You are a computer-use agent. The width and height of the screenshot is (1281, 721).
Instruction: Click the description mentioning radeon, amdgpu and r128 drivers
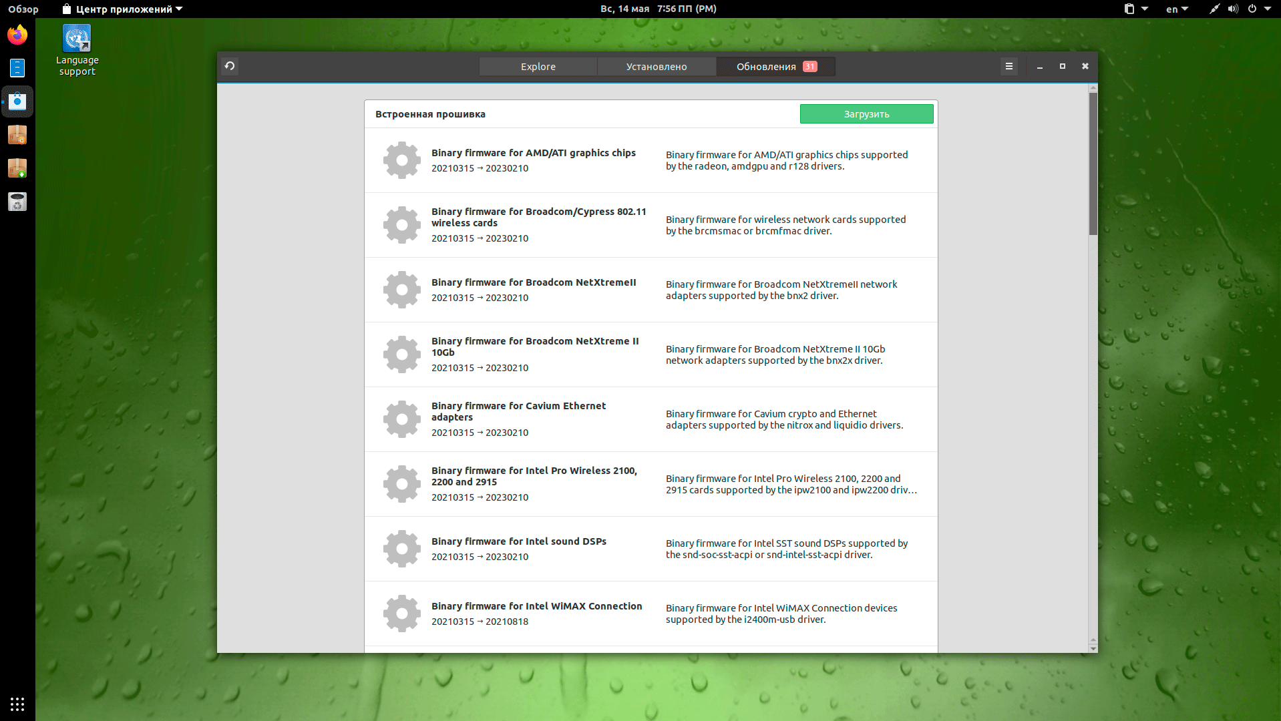pos(787,160)
